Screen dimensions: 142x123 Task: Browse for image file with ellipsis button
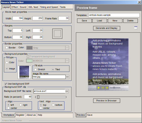coord(67,77)
